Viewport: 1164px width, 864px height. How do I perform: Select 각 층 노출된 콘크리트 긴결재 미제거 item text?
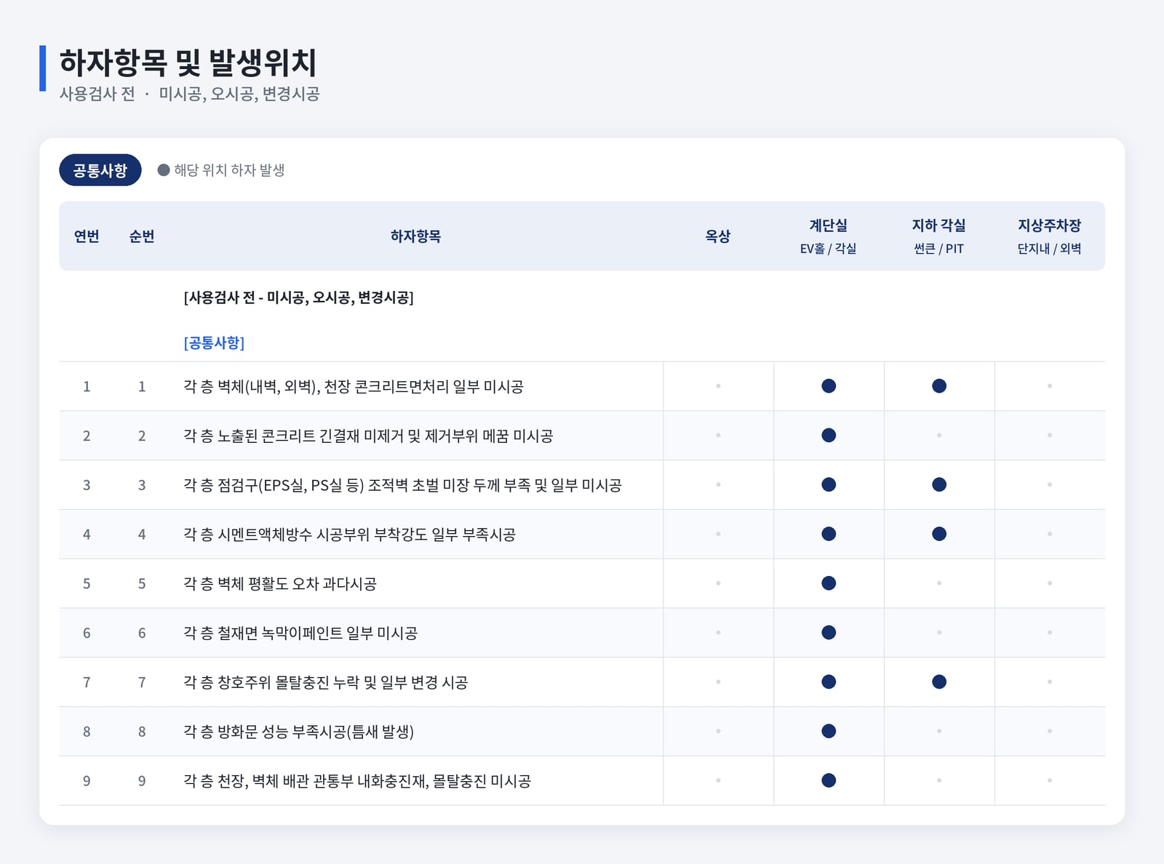[x=368, y=436]
